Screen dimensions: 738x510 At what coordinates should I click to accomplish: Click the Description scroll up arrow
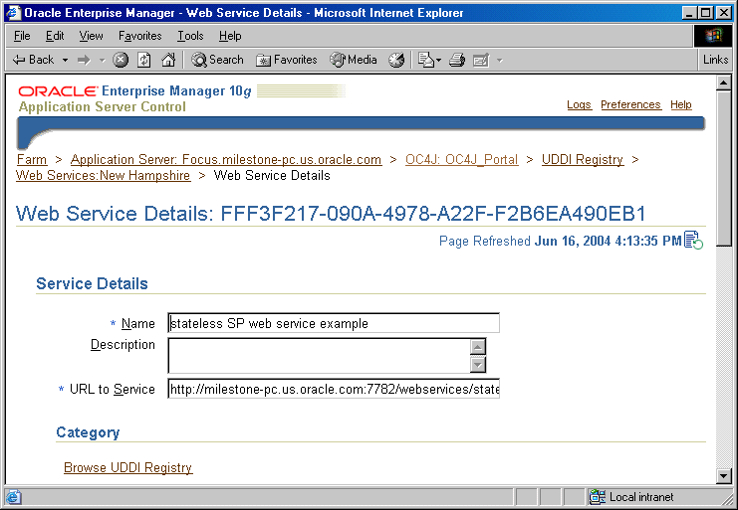[478, 347]
